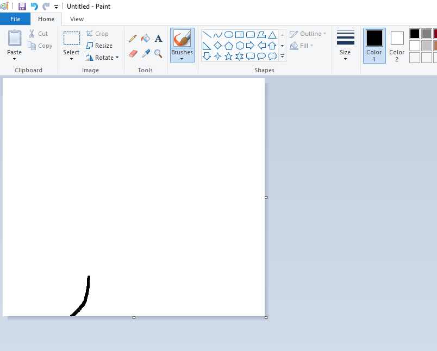Screen dimensions: 437x351
Task: Select the Right triangle shape
Action: 207,46
